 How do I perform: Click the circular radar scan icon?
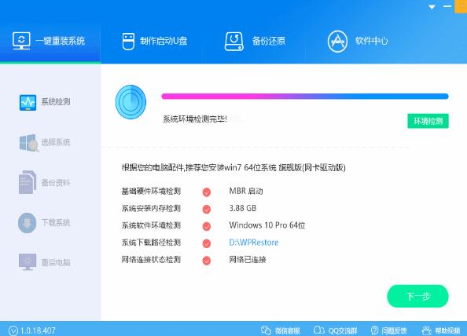[131, 102]
